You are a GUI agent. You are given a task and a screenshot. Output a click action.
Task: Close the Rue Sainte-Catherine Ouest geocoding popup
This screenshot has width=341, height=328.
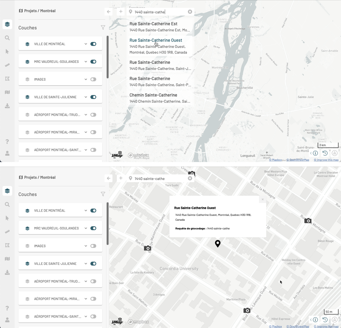click(263, 200)
